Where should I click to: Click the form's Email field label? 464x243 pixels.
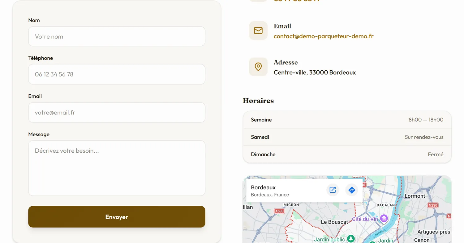35,96
